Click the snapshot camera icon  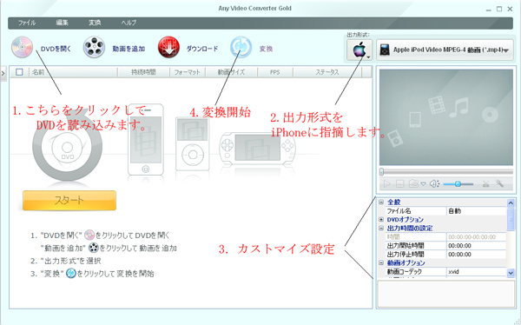coord(413,183)
